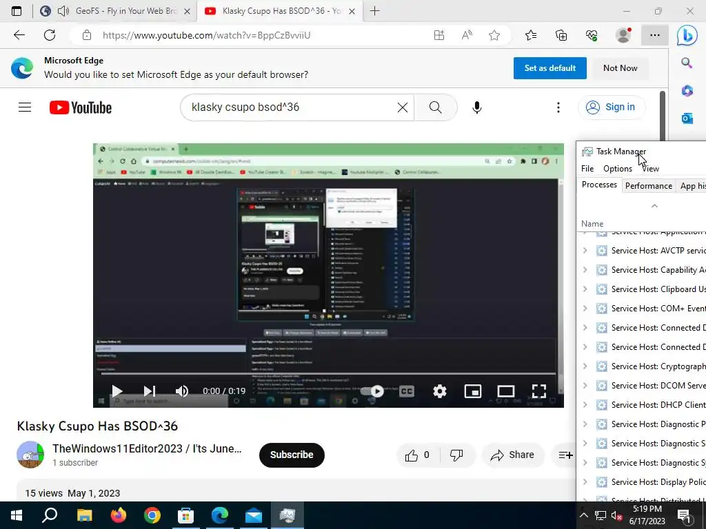Click the YouTube search magnifier button

[436, 107]
